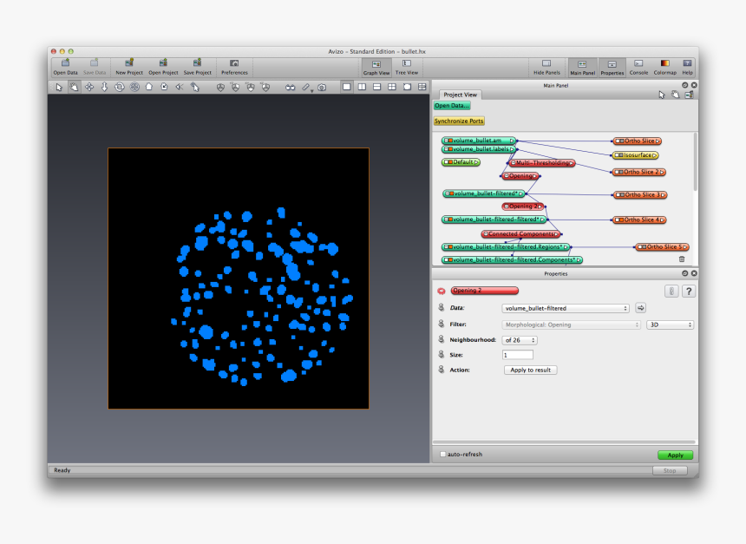Image resolution: width=746 pixels, height=544 pixels.
Task: Click the question mark help button in Properties
Action: coord(689,291)
